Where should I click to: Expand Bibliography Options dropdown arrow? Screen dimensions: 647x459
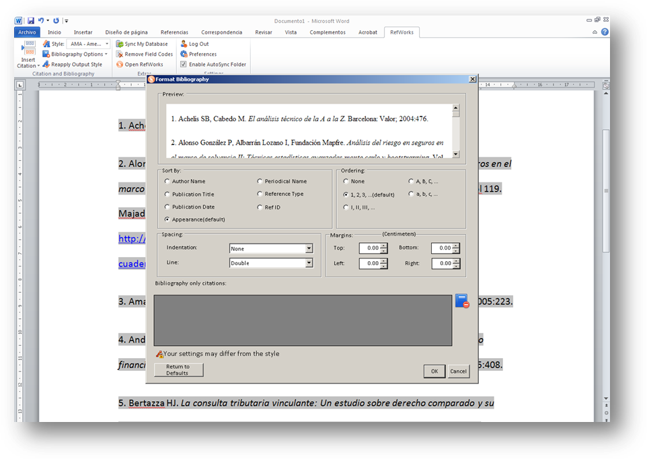[x=106, y=54]
